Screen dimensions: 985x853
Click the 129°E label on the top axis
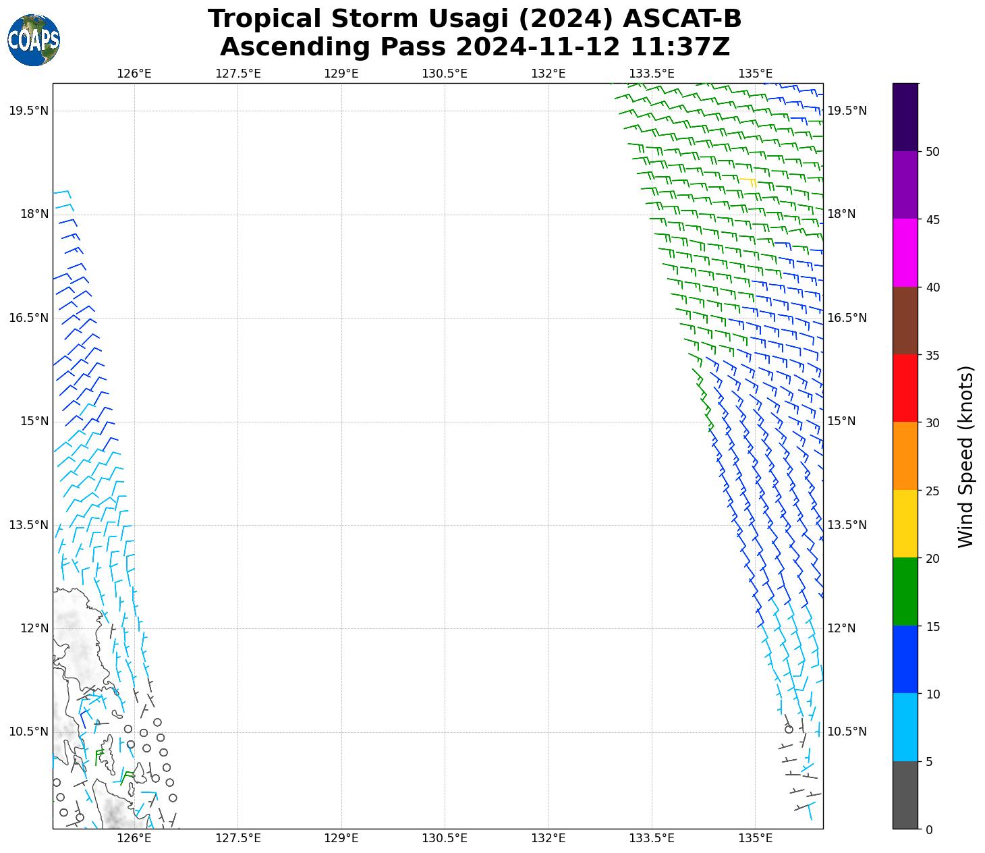point(341,74)
